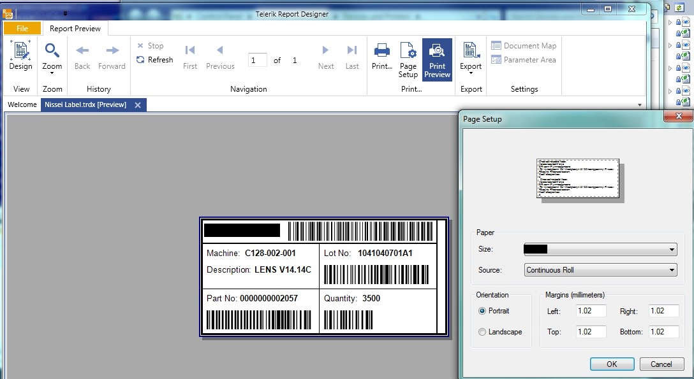Go Back in history
This screenshot has width=694, height=379.
[82, 57]
